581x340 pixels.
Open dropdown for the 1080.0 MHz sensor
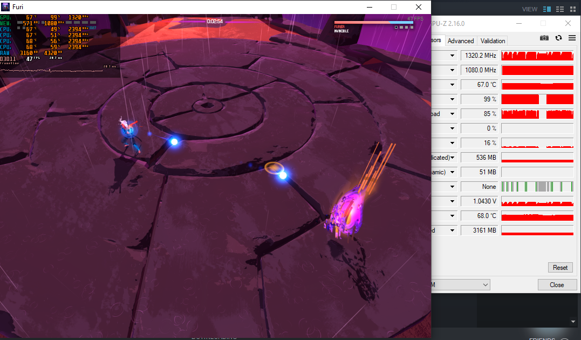[x=452, y=70]
